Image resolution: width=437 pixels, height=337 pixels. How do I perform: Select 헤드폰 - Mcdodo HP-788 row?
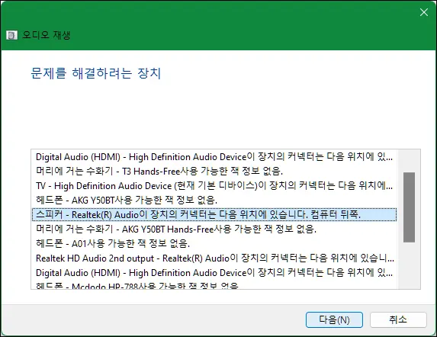[x=214, y=285]
